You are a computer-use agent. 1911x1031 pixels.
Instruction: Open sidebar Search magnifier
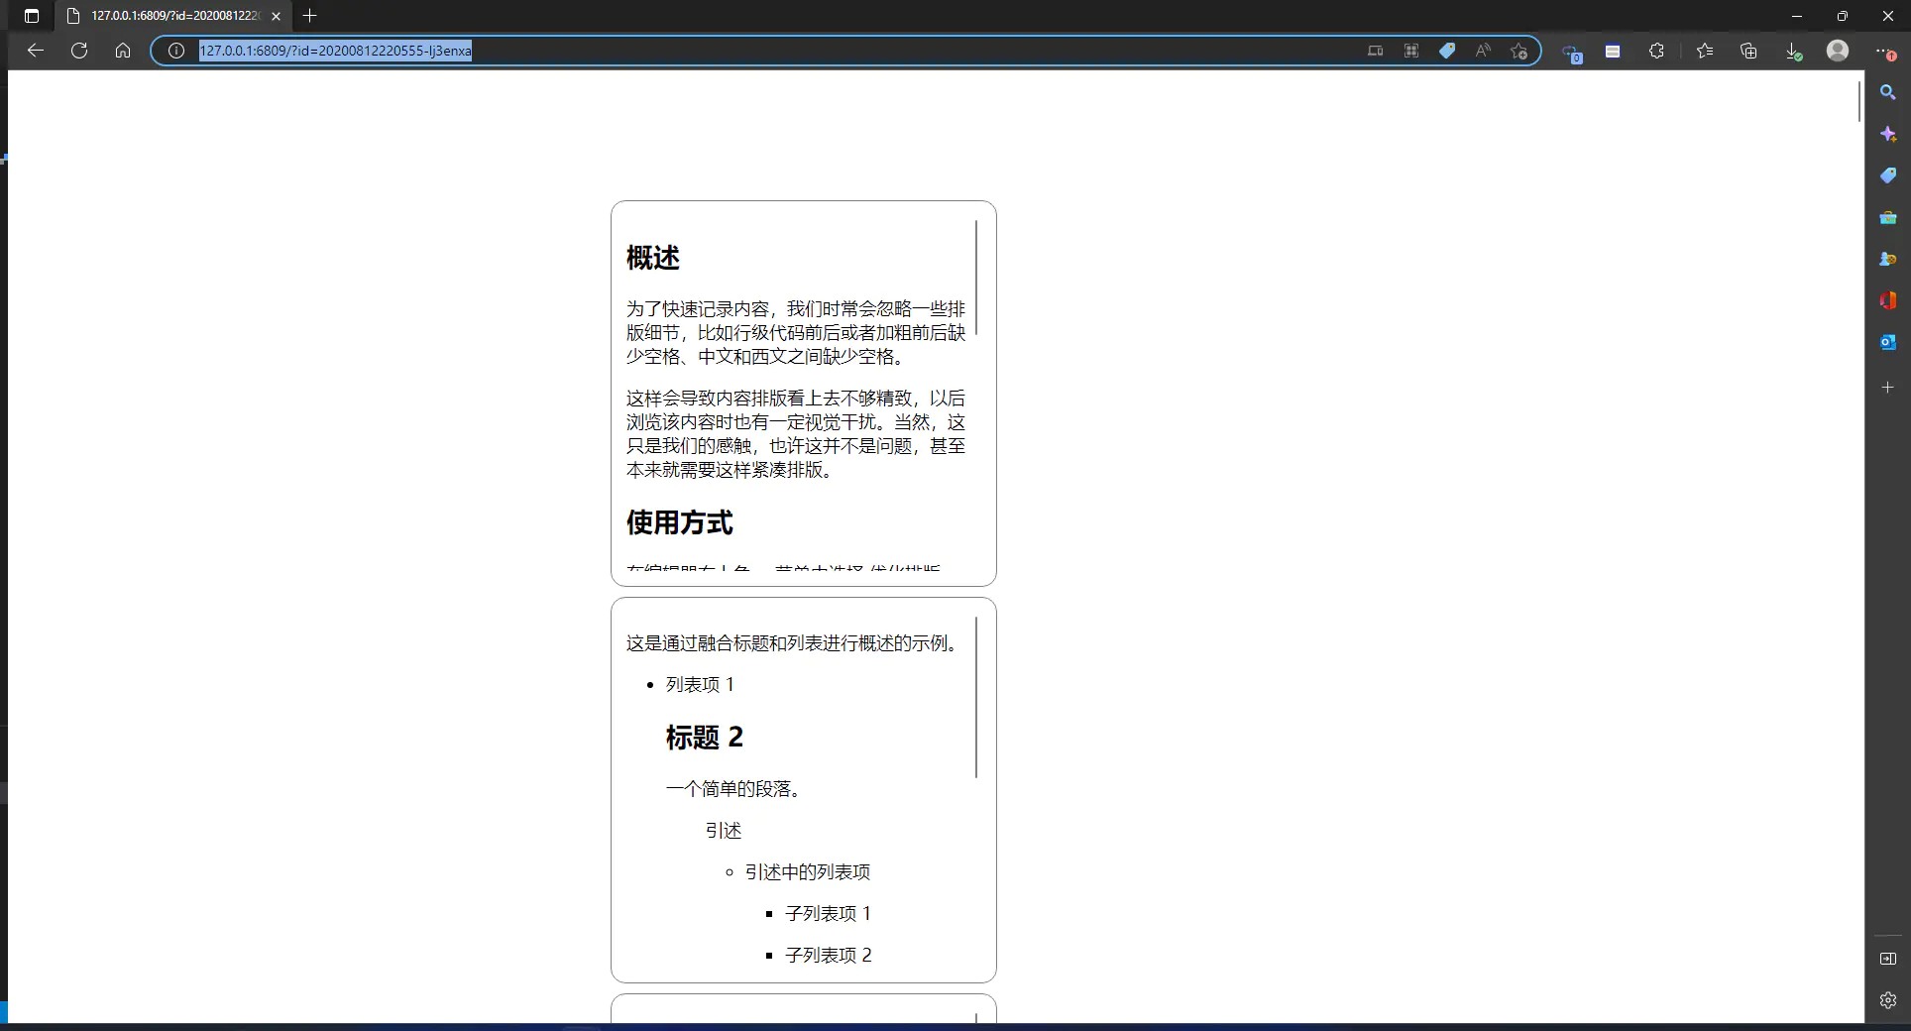pos(1887,92)
